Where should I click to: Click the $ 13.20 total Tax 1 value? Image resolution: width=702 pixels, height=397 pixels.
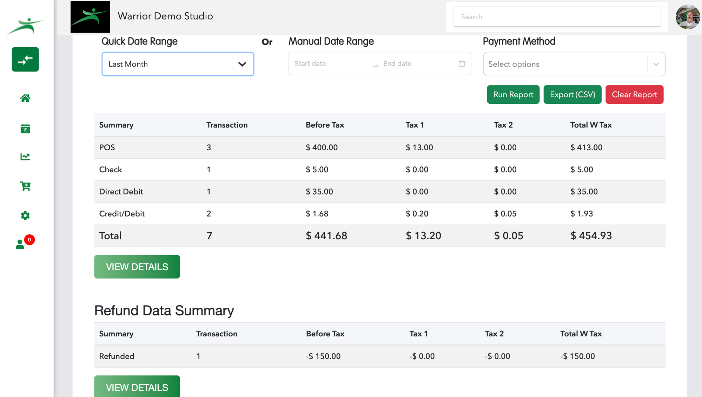tap(424, 236)
